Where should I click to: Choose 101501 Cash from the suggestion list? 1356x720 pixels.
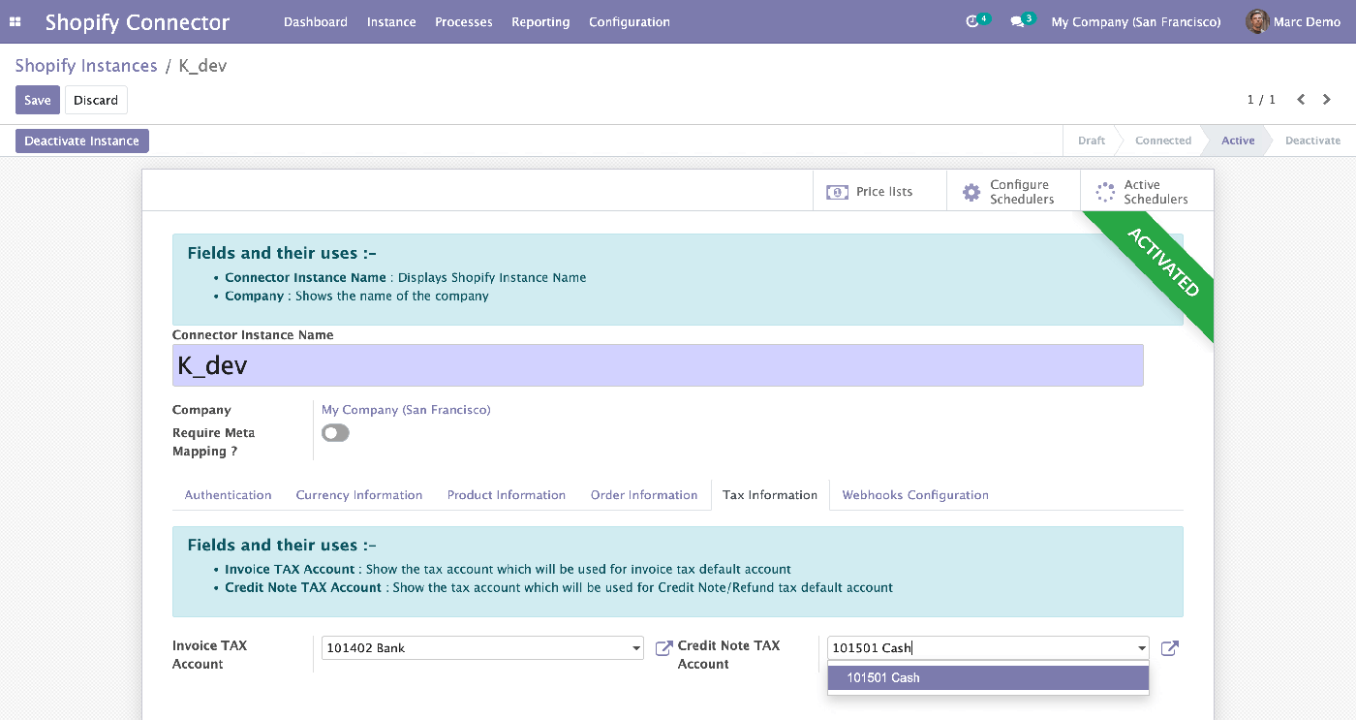[x=988, y=677]
